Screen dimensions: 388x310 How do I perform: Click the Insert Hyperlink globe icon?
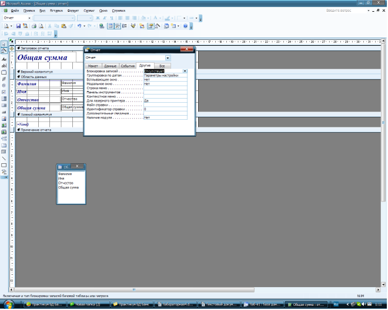coord(102,26)
